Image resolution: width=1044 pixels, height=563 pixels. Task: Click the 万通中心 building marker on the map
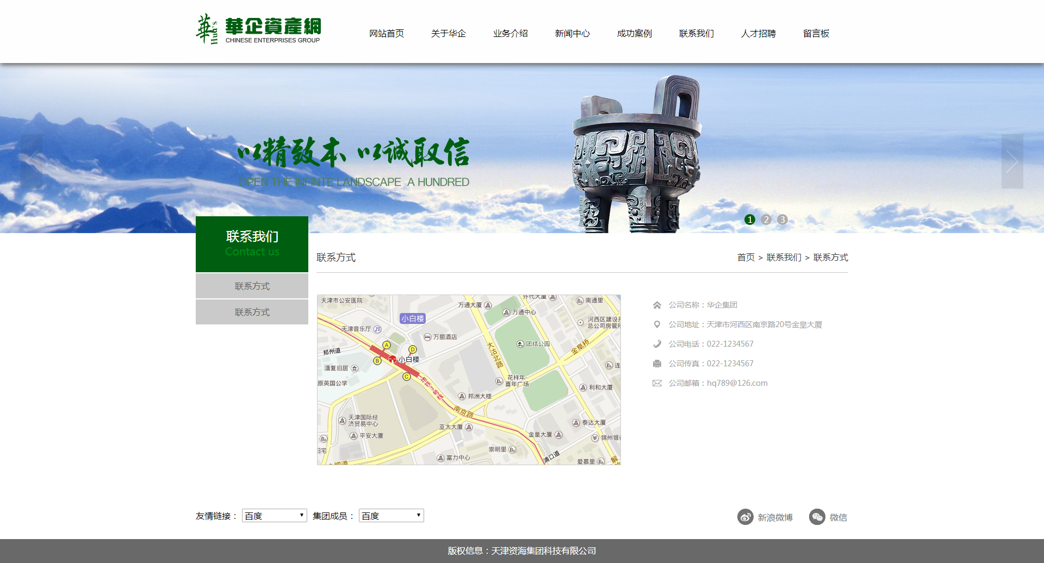tap(506, 312)
